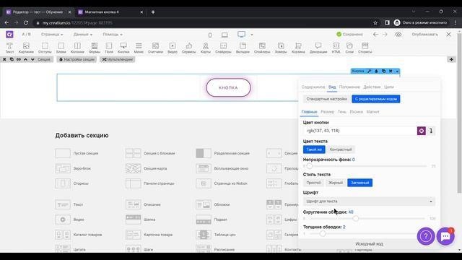Switch to the Содержимое tab

pos(313,87)
